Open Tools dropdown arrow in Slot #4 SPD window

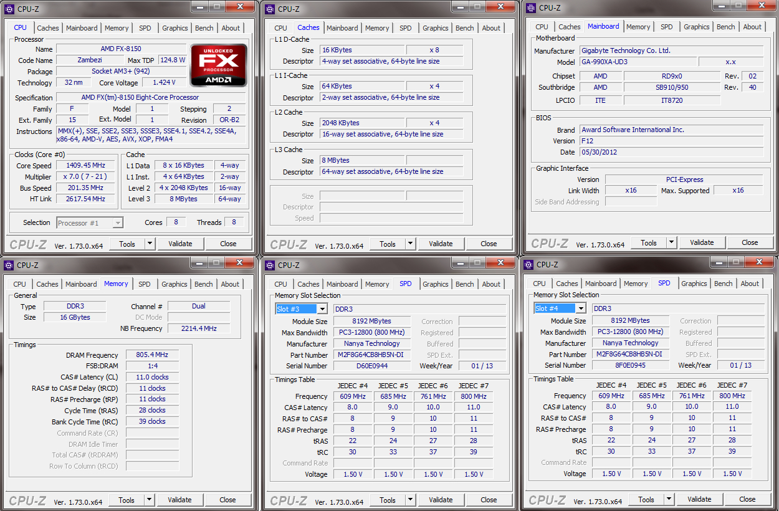point(669,499)
